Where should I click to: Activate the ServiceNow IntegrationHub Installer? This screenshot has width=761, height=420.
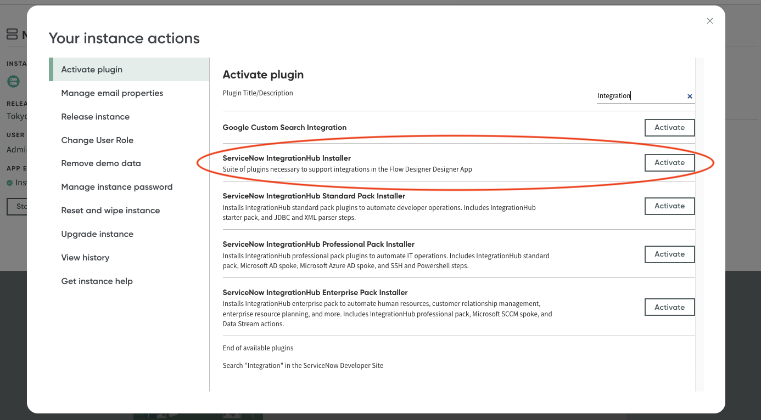point(669,162)
